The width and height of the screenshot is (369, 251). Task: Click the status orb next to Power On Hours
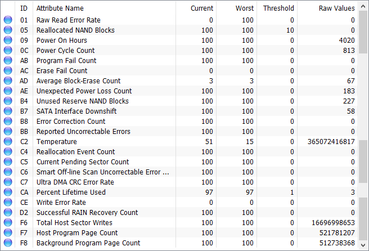(x=8, y=41)
